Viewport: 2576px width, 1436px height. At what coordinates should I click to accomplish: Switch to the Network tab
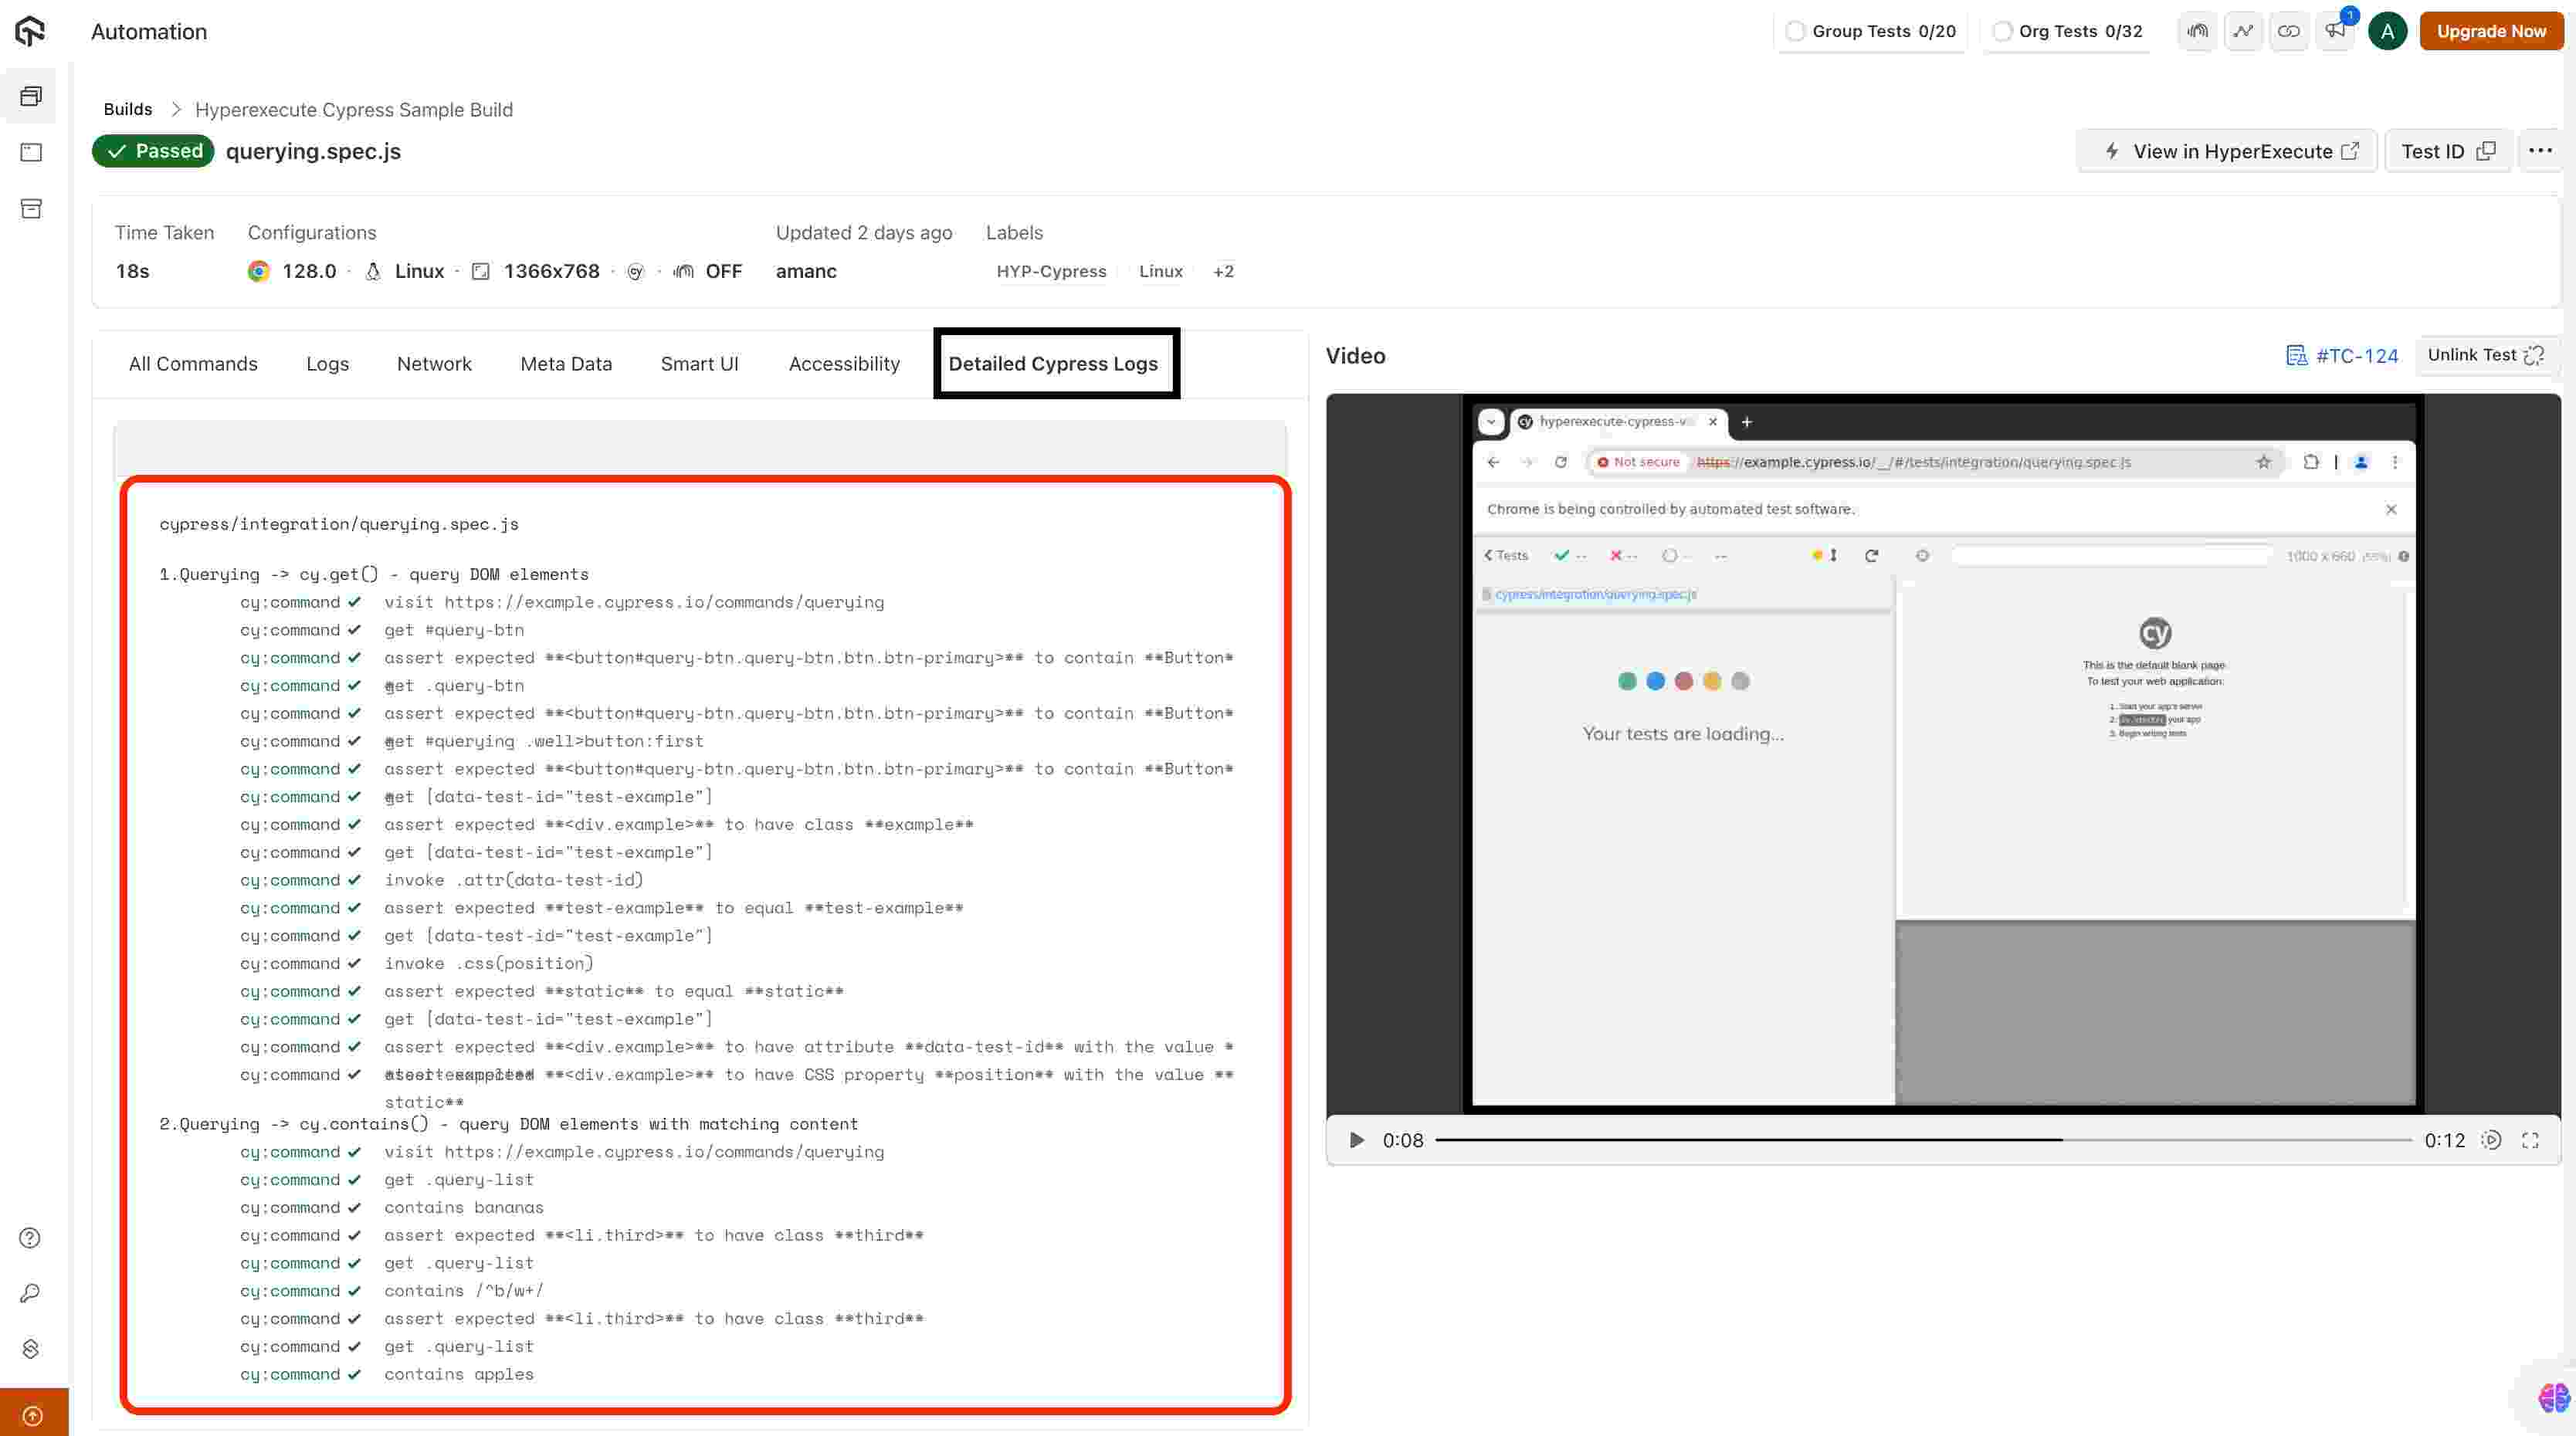(x=434, y=364)
